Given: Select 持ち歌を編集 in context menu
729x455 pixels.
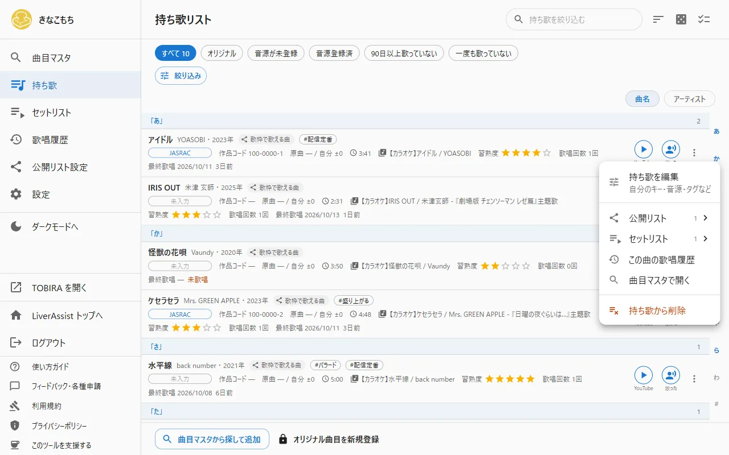Looking at the screenshot, I should pos(660,183).
